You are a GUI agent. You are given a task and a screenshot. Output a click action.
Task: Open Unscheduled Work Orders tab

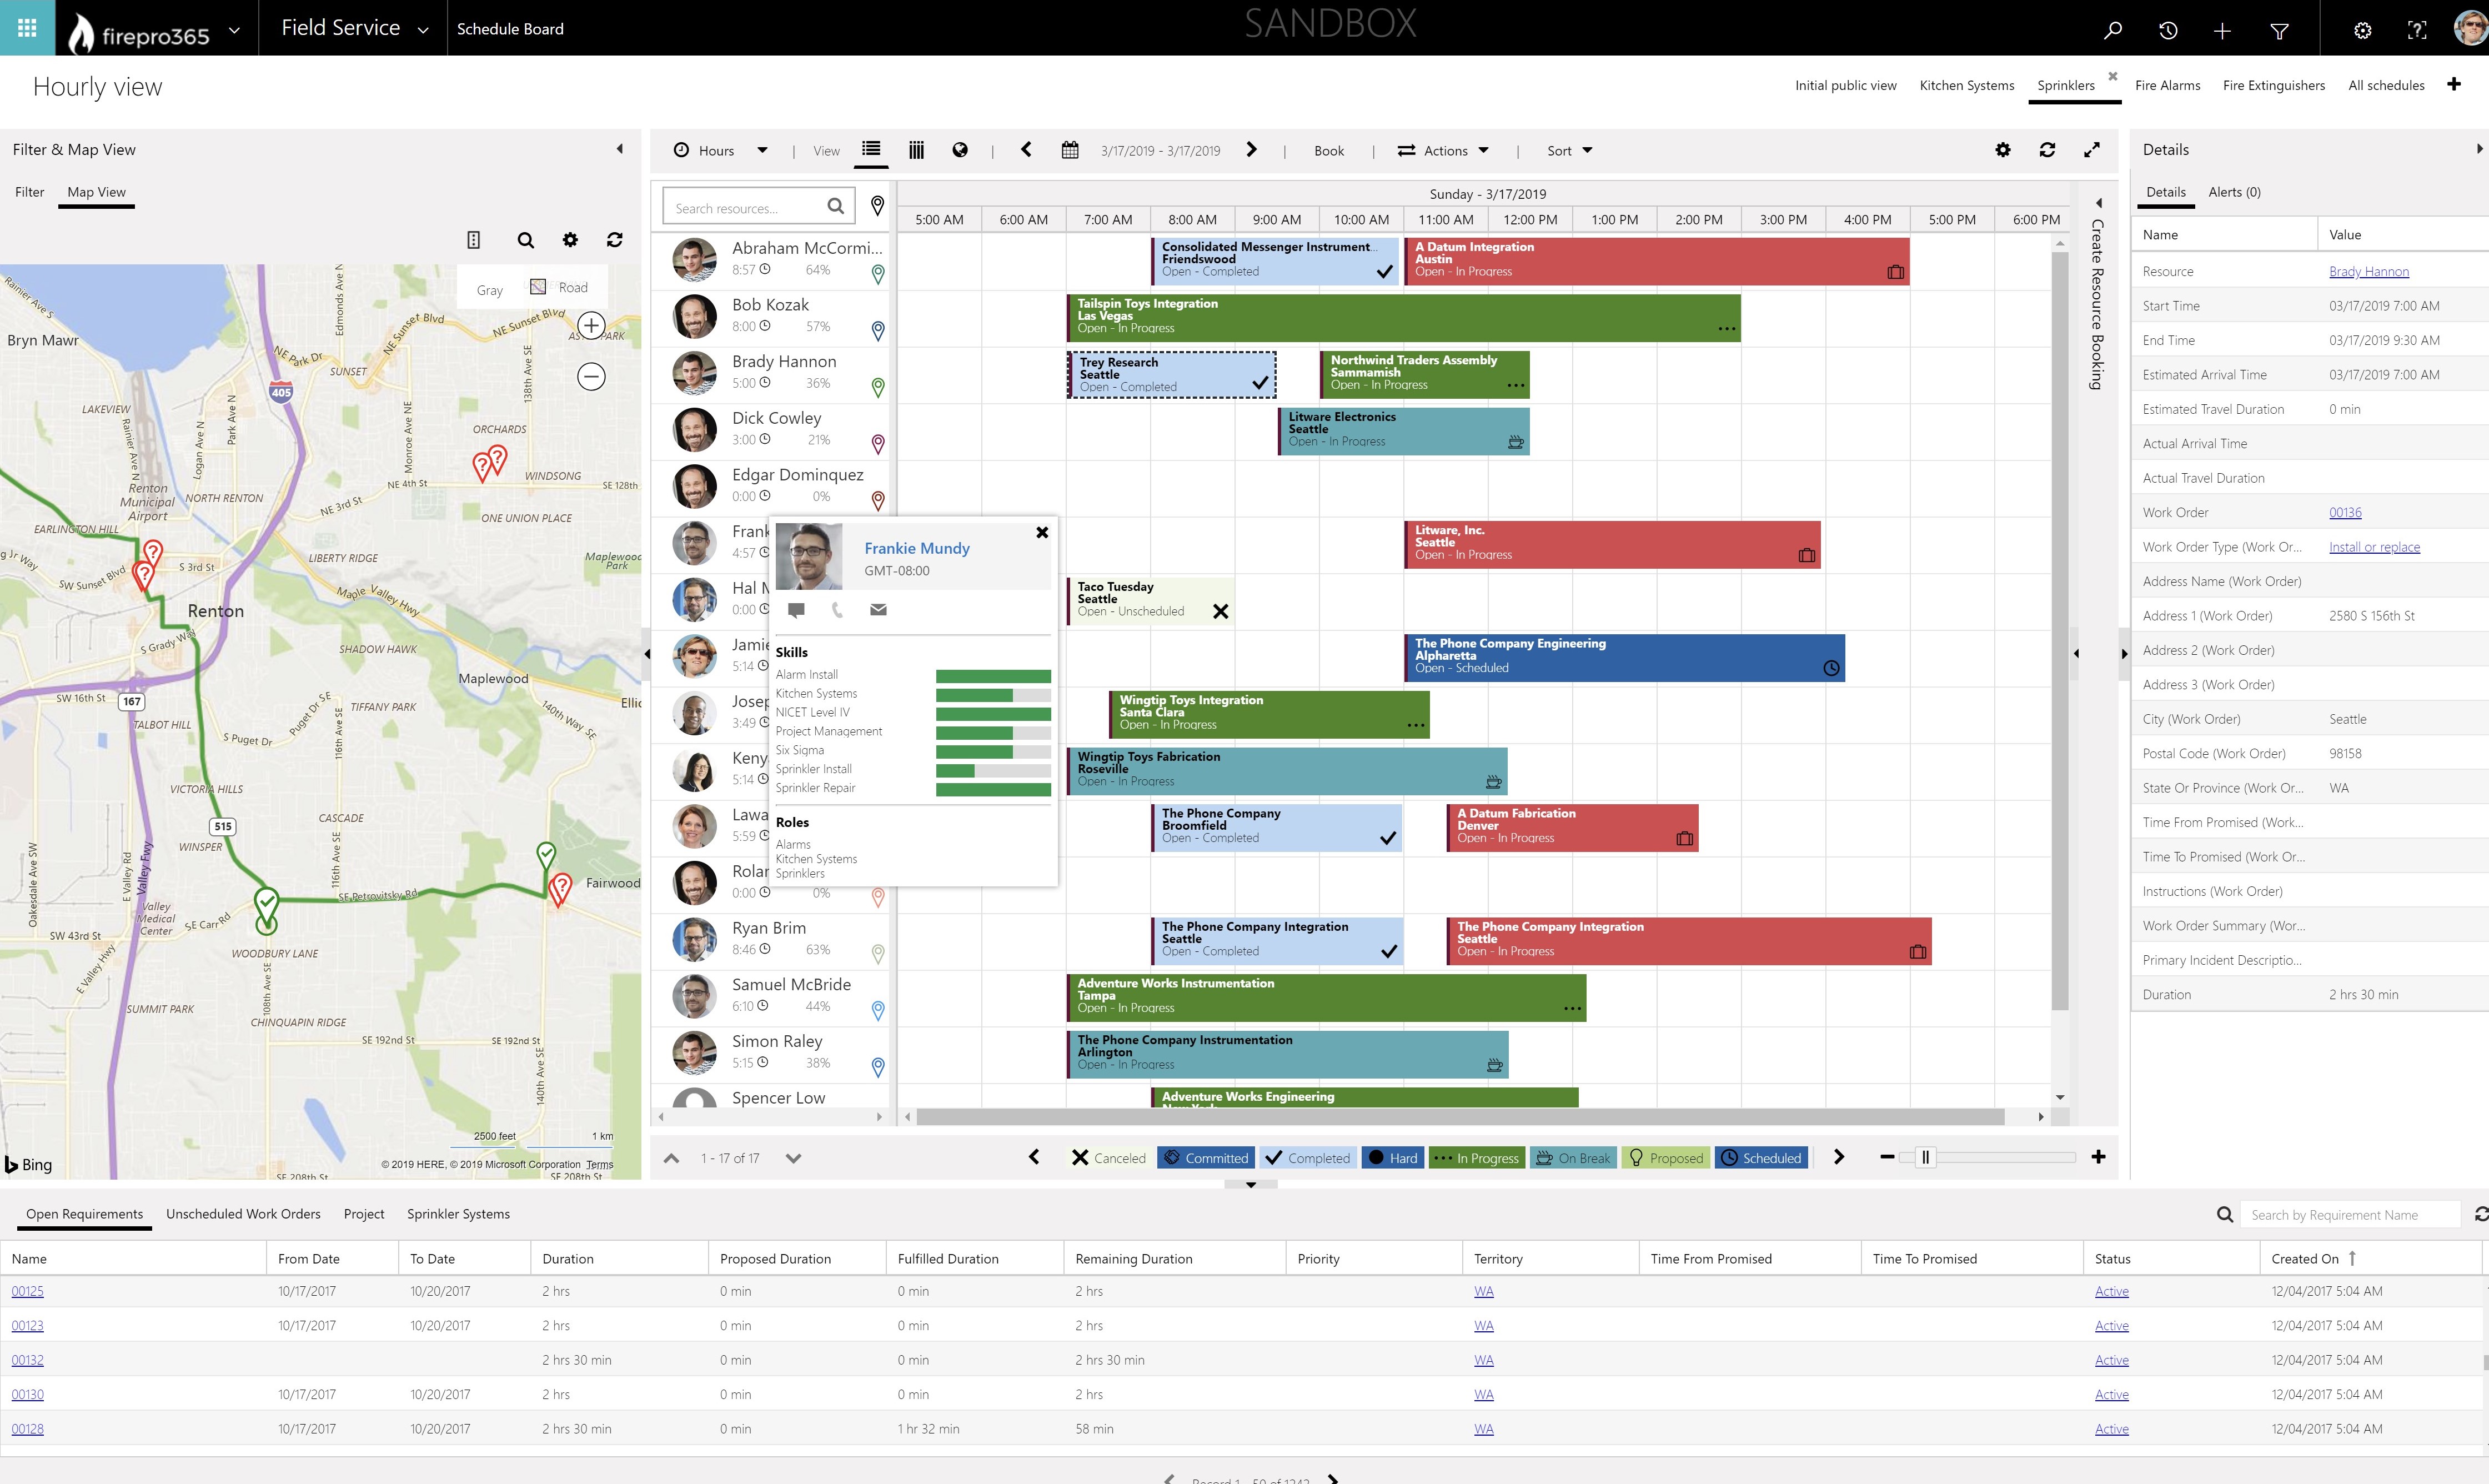click(243, 1213)
